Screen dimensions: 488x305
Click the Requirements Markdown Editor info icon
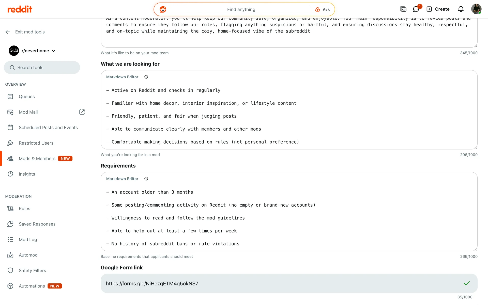pyautogui.click(x=146, y=179)
